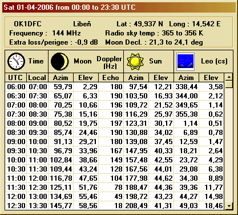The image size is (238, 215).
Task: Click the Sun Azim column header
Action: coord(136,78)
